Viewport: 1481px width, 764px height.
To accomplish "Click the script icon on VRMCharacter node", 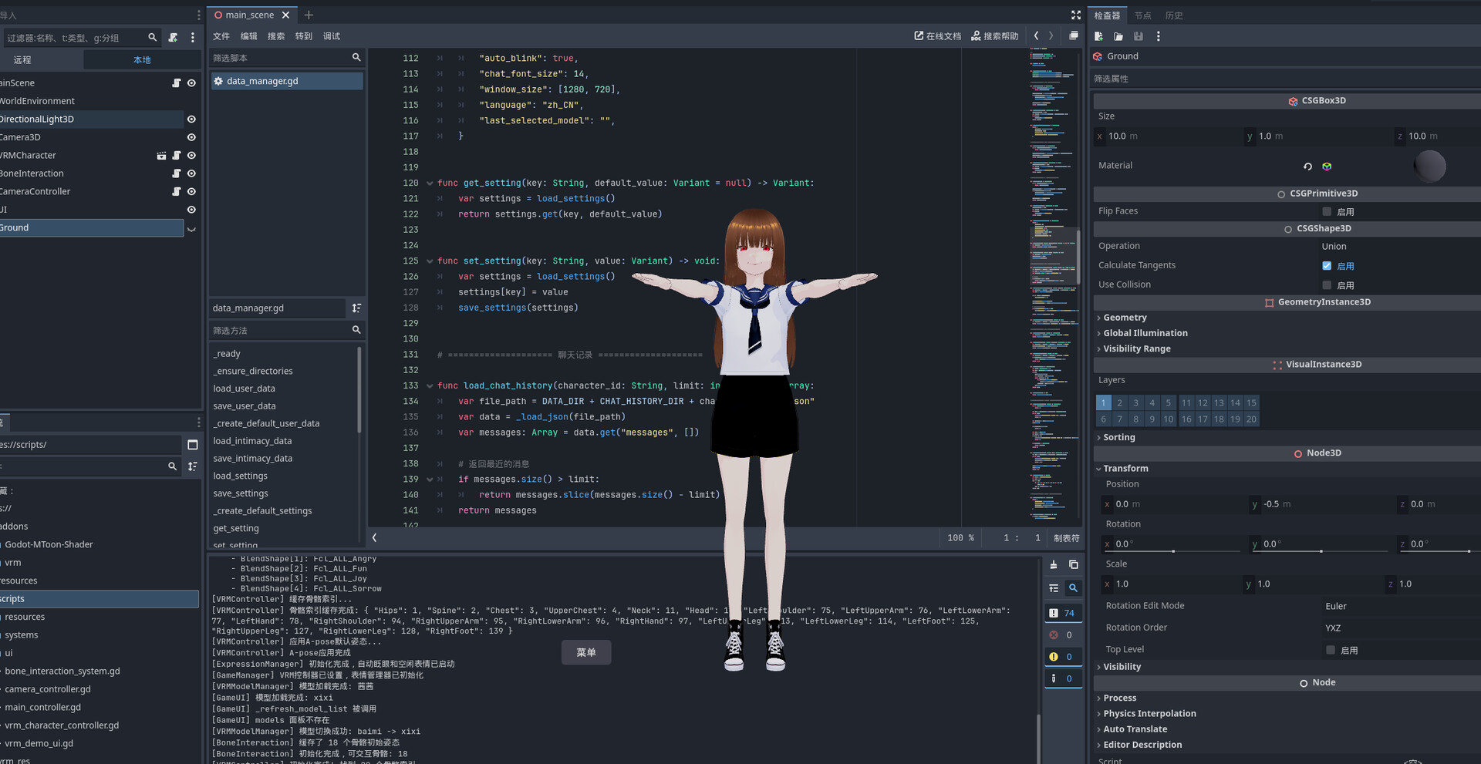I will 176,156.
